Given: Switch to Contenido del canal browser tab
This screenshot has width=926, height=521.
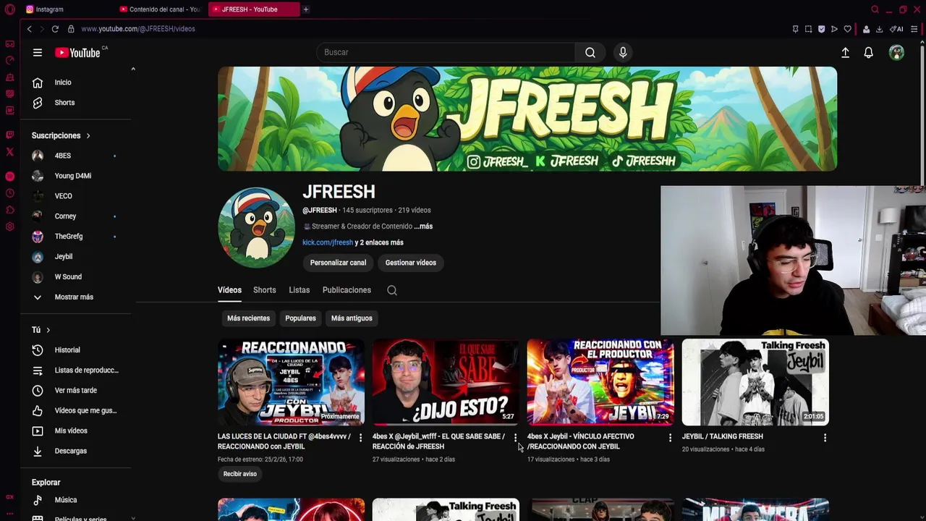Looking at the screenshot, I should pos(161,9).
